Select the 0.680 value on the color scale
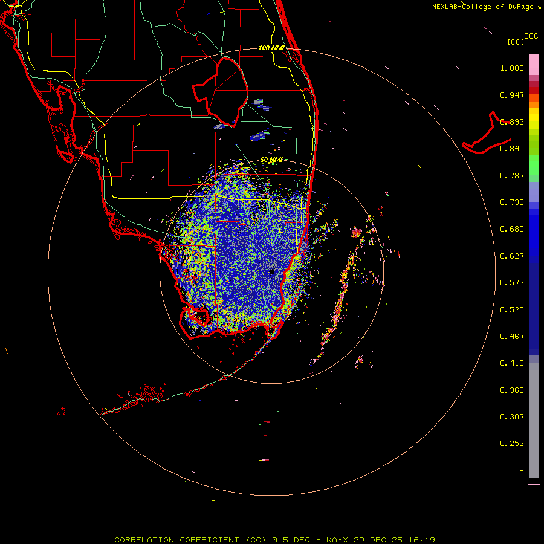The width and height of the screenshot is (544, 544). point(512,229)
